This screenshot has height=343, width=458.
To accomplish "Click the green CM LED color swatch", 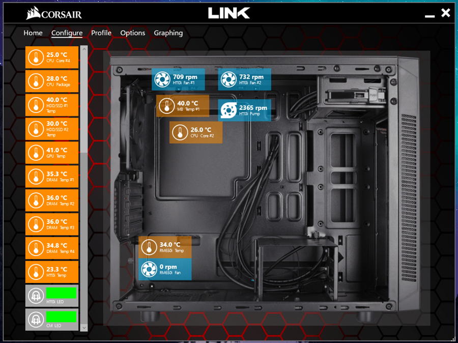I will [62, 317].
